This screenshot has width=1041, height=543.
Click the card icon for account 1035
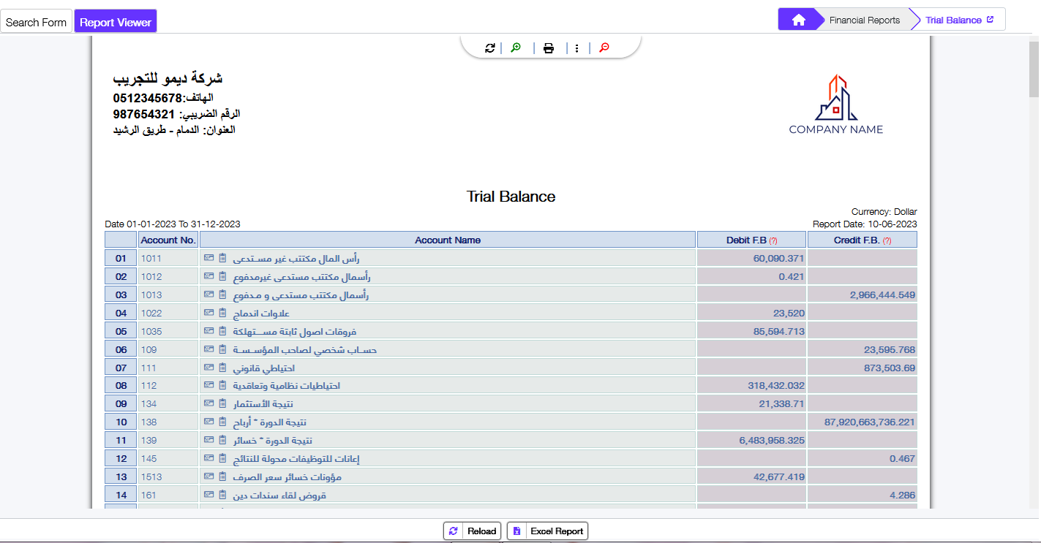[208, 331]
